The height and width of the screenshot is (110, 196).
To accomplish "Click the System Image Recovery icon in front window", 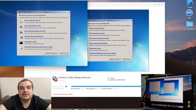I will [21, 32].
